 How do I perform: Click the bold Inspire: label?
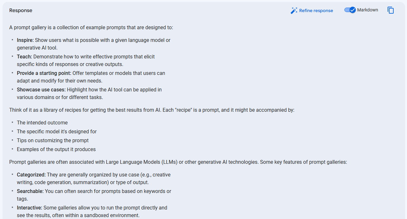pos(25,40)
